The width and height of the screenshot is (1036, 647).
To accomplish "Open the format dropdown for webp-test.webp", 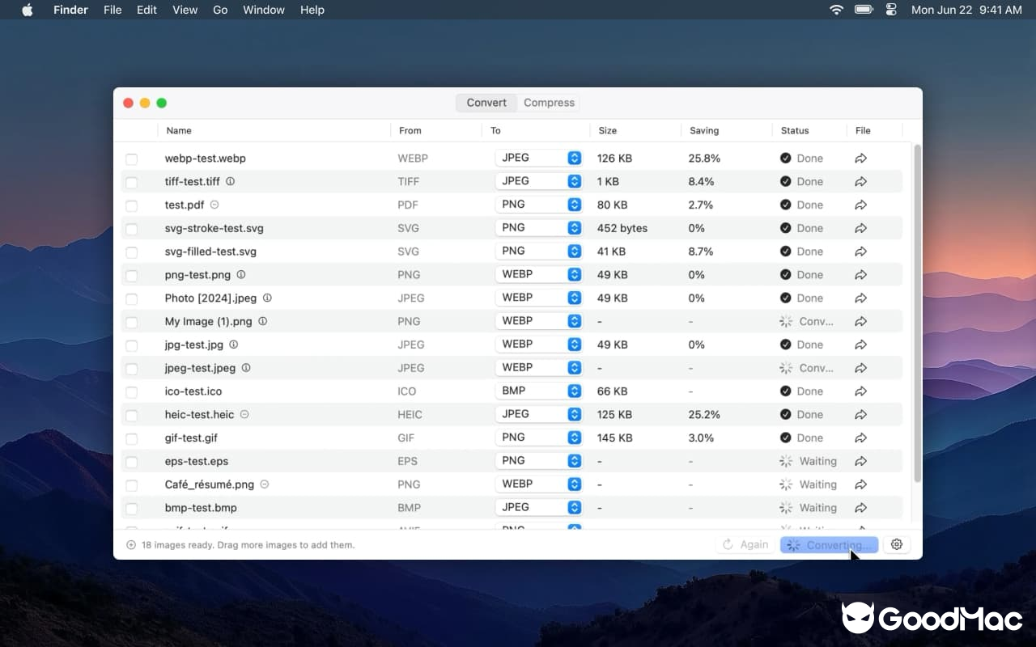I will coord(539,158).
